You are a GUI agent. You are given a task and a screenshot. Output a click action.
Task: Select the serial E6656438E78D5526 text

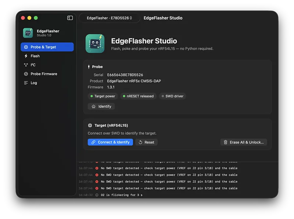(125, 75)
